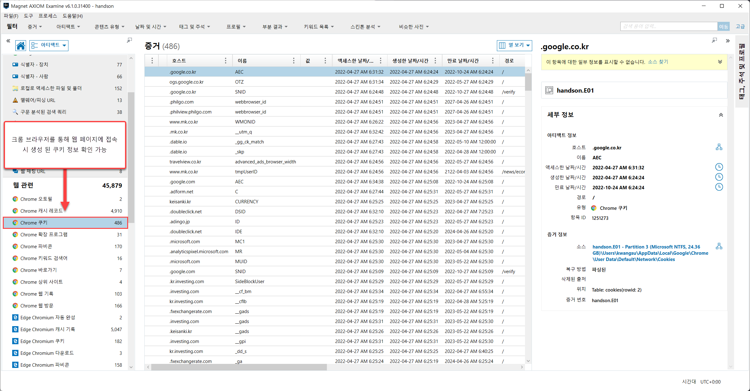
Task: Click into the search term input field
Action: click(669, 27)
